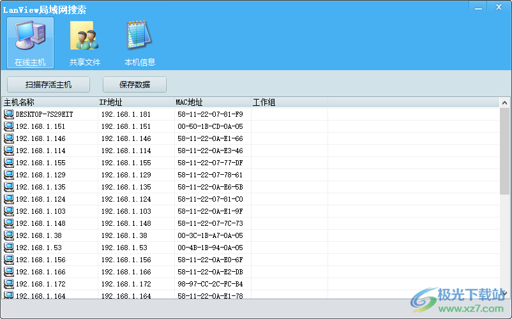
Task: Click MAC address 58-11-22-07-77-DF
Action: point(210,163)
